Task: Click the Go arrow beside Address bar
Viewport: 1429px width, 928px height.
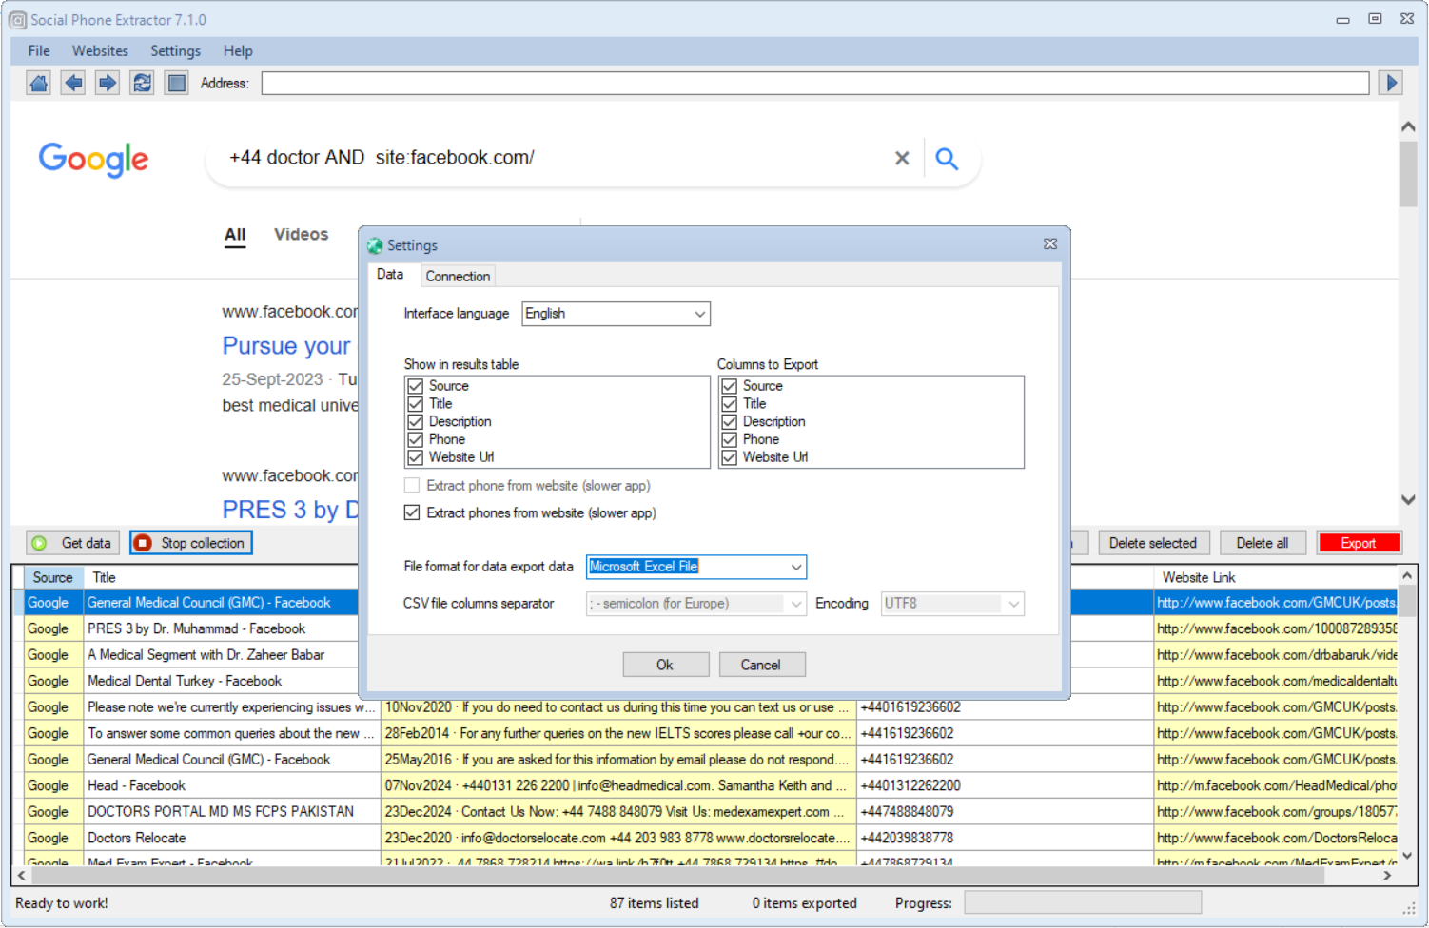Action: coord(1391,84)
